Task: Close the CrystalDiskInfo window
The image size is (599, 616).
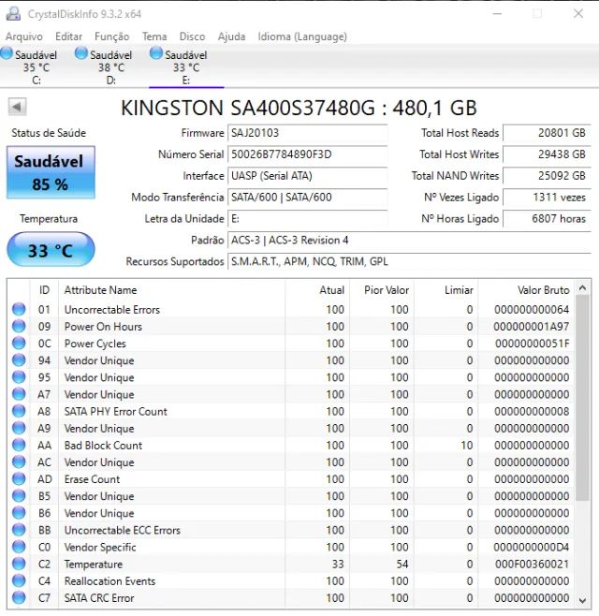Action: [x=578, y=14]
